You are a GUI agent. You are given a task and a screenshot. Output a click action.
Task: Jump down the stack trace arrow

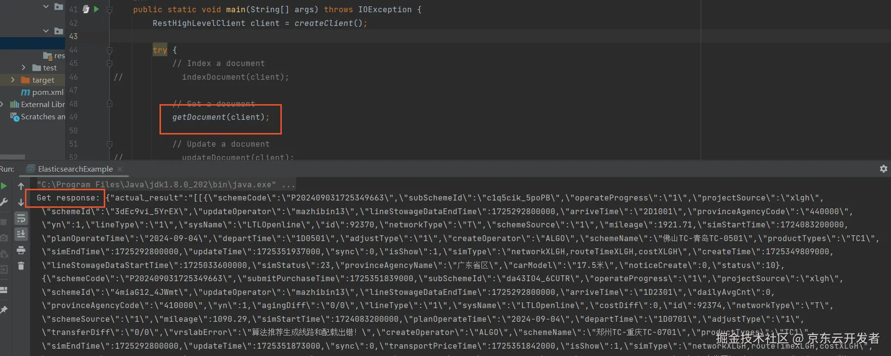pyautogui.click(x=21, y=202)
